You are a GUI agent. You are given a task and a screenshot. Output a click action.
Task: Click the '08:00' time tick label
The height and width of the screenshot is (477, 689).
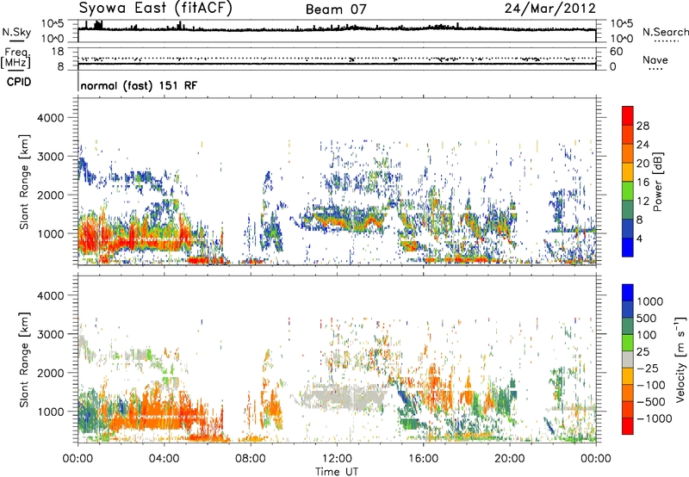pos(251,459)
